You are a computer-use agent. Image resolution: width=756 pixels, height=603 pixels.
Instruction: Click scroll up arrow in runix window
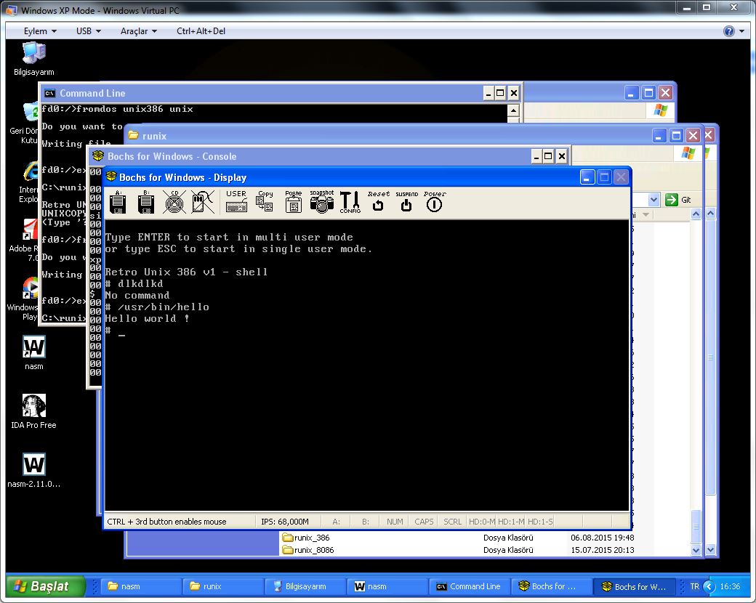coord(696,214)
